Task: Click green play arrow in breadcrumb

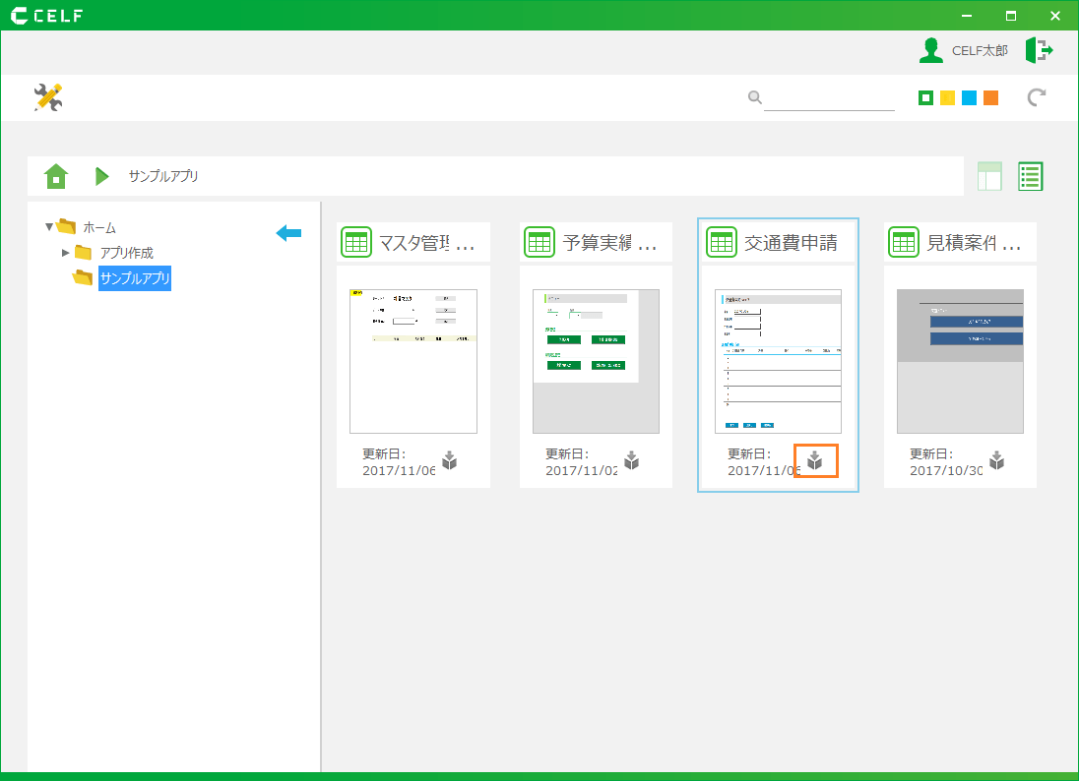Action: pos(101,176)
